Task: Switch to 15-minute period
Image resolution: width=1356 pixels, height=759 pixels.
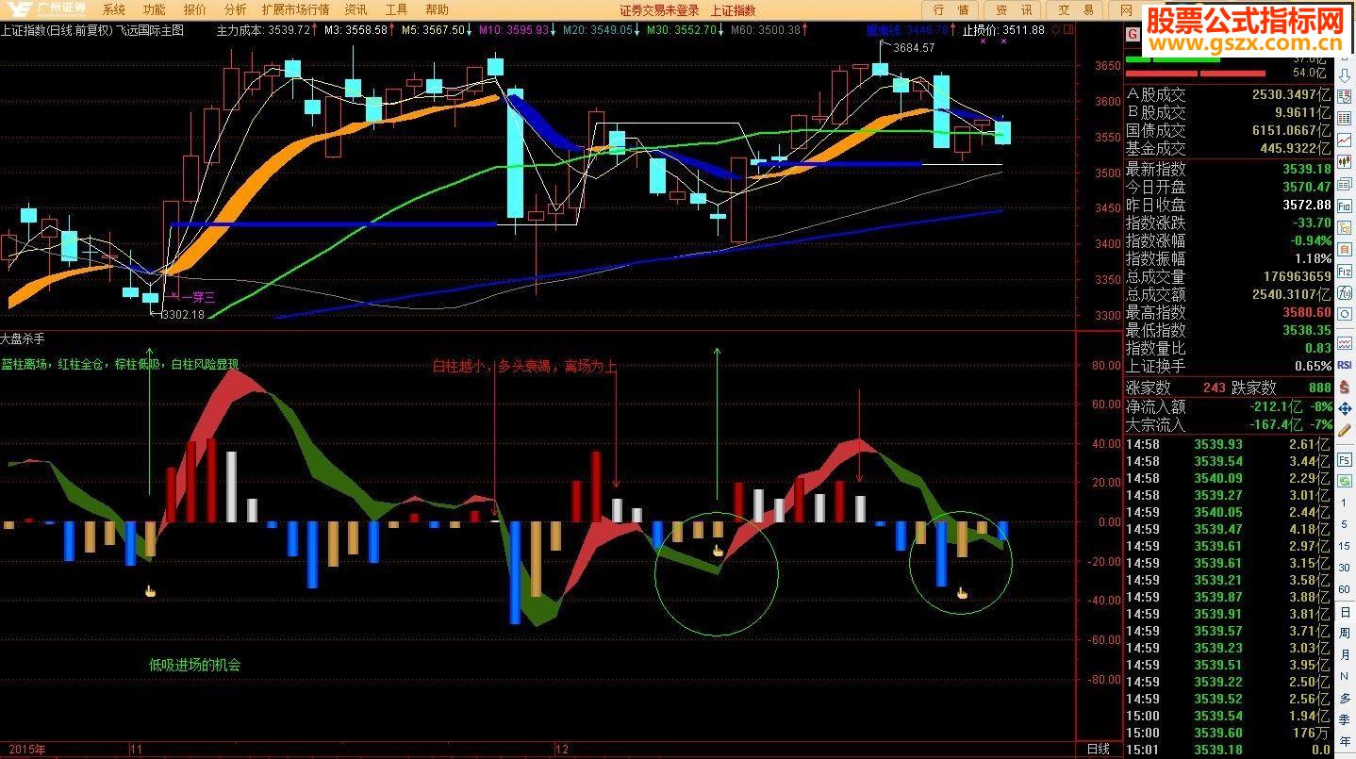Action: [1345, 546]
